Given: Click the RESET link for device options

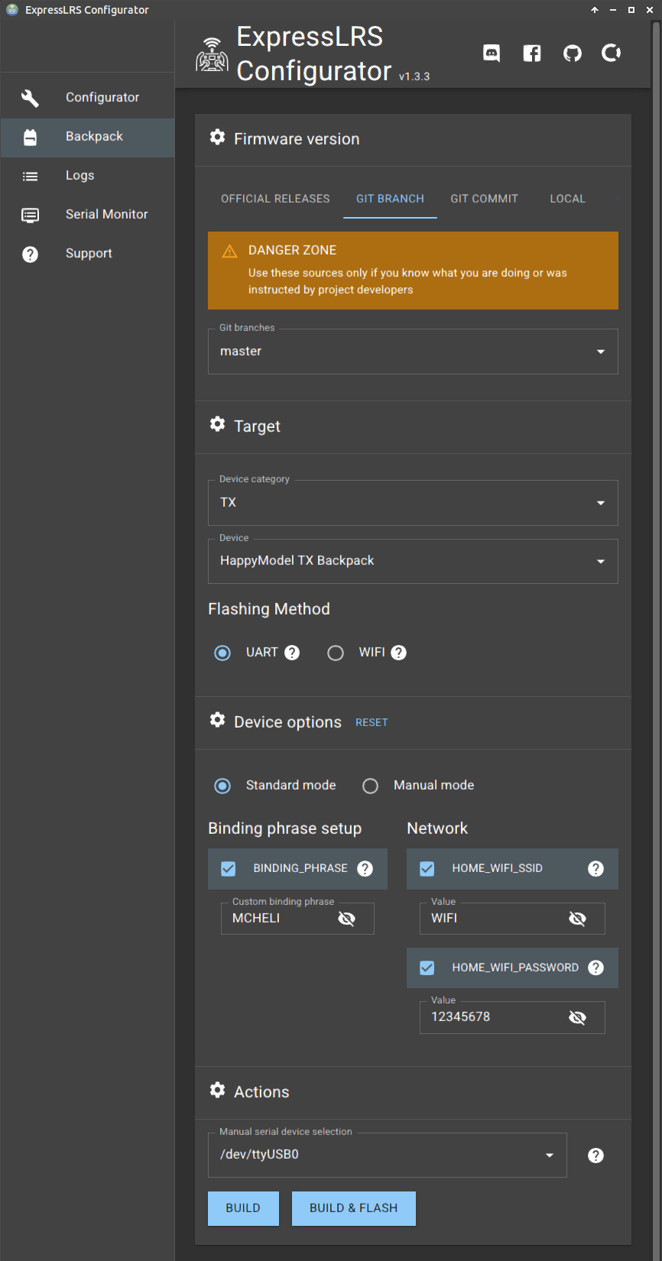Looking at the screenshot, I should point(372,723).
